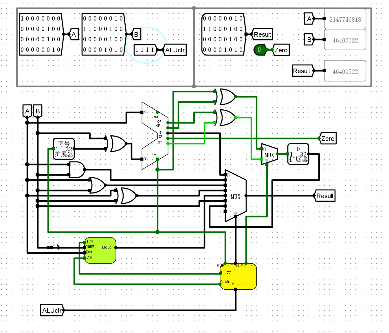Select the yellow ALUctr control subcircuit
The width and height of the screenshot is (389, 333).
[x=238, y=276]
